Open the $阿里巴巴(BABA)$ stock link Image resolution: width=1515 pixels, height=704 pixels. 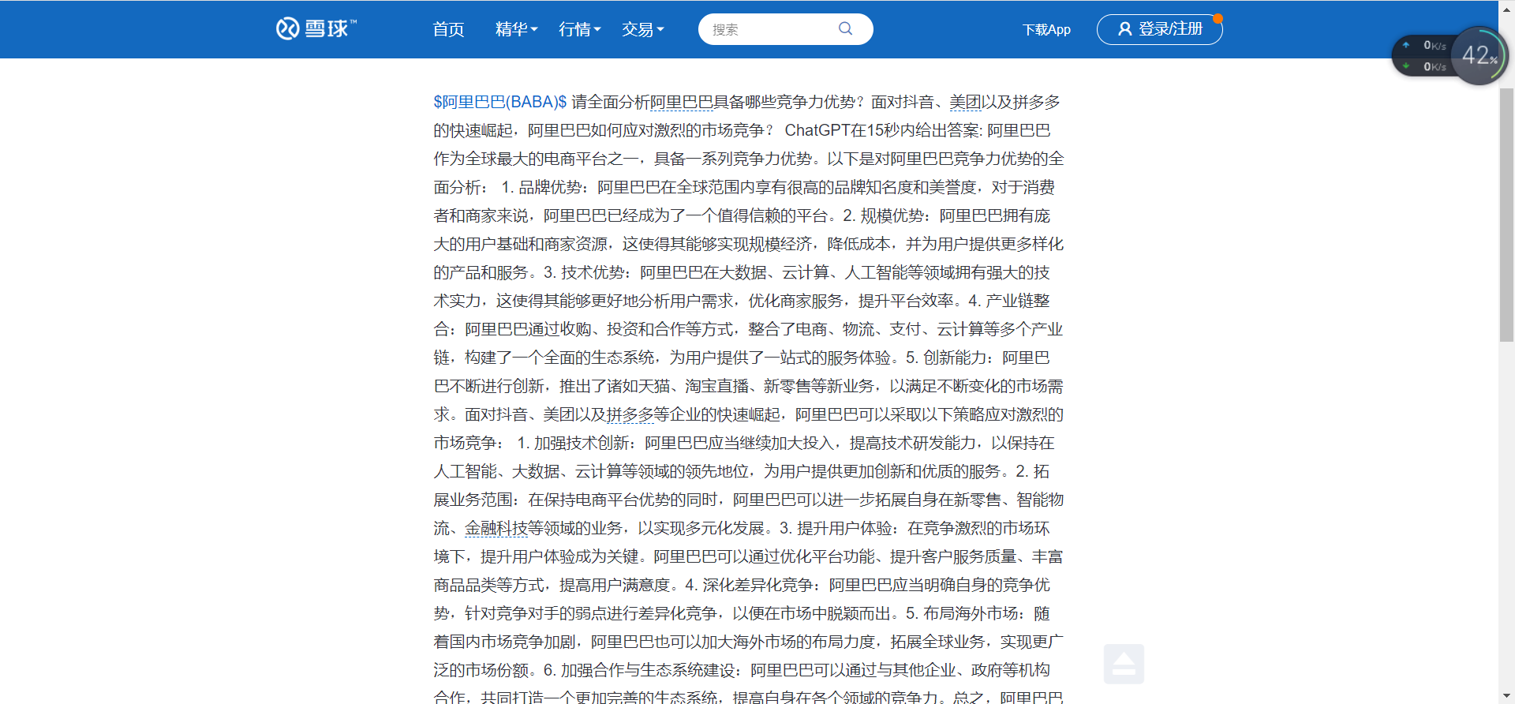(499, 102)
